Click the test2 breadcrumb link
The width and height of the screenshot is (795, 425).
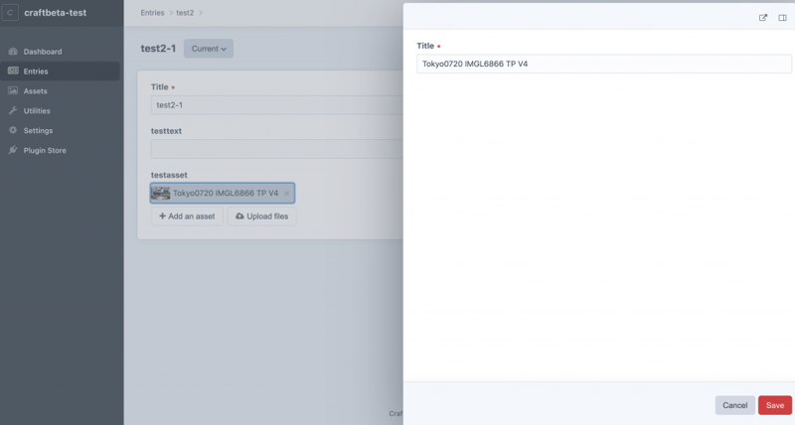point(185,13)
